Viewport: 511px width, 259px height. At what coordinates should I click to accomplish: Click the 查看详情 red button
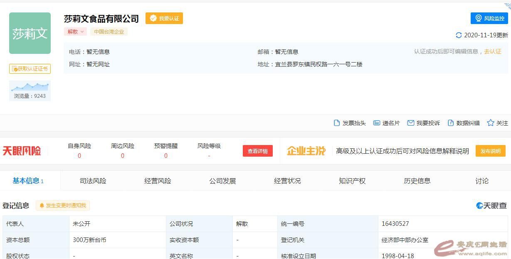point(257,151)
